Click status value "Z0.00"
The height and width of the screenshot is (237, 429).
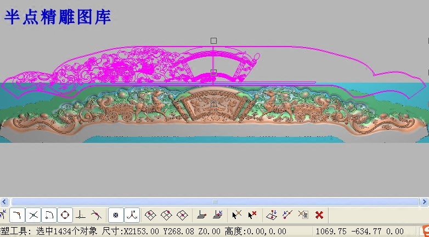point(209,232)
